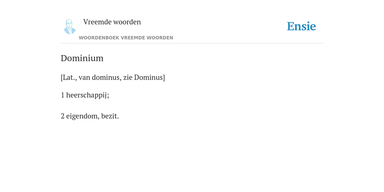Click the word 'bezit' in definition two
This screenshot has height=192, width=384.
109,116
